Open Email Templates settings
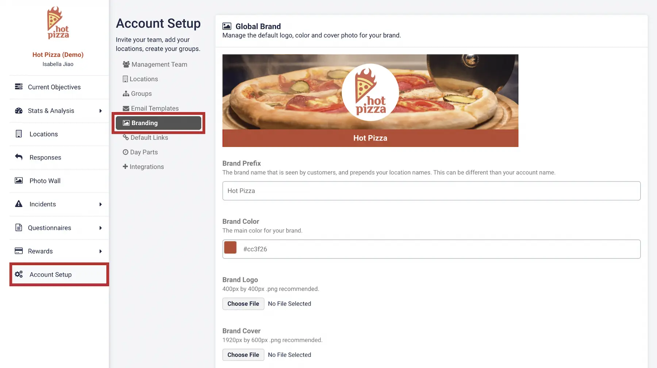This screenshot has width=657, height=368. coord(151,108)
